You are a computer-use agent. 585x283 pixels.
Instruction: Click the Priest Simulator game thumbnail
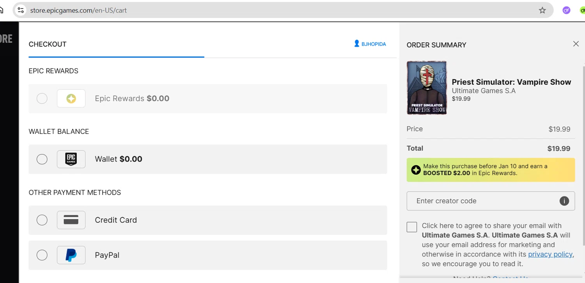[427, 88]
